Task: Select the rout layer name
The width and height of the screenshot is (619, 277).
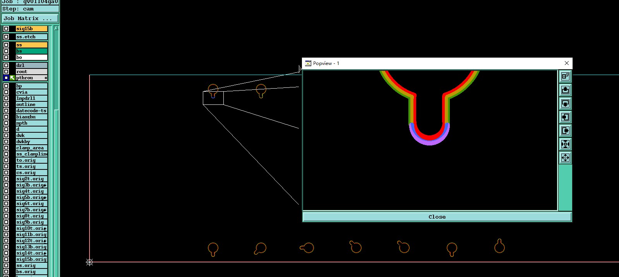Action: coord(31,72)
